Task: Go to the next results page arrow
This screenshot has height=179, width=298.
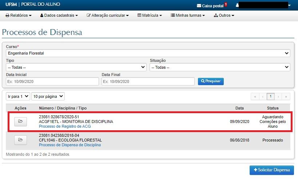Action: 279,96
